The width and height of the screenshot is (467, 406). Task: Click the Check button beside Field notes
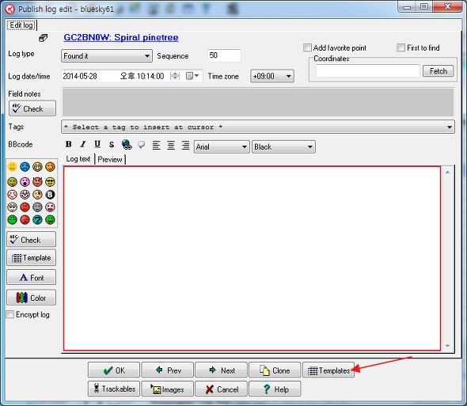32,108
